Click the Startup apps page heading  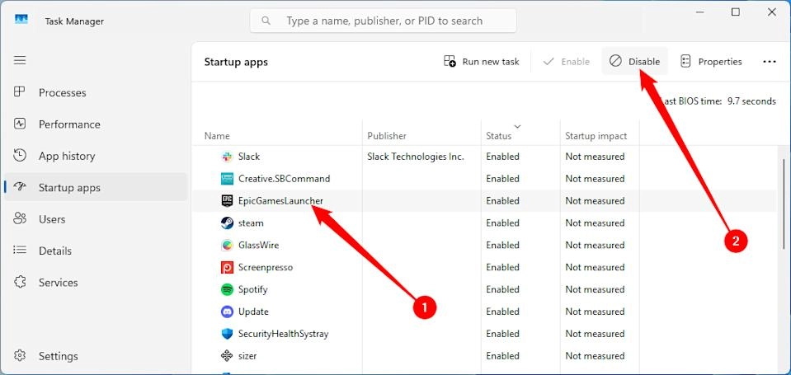236,62
